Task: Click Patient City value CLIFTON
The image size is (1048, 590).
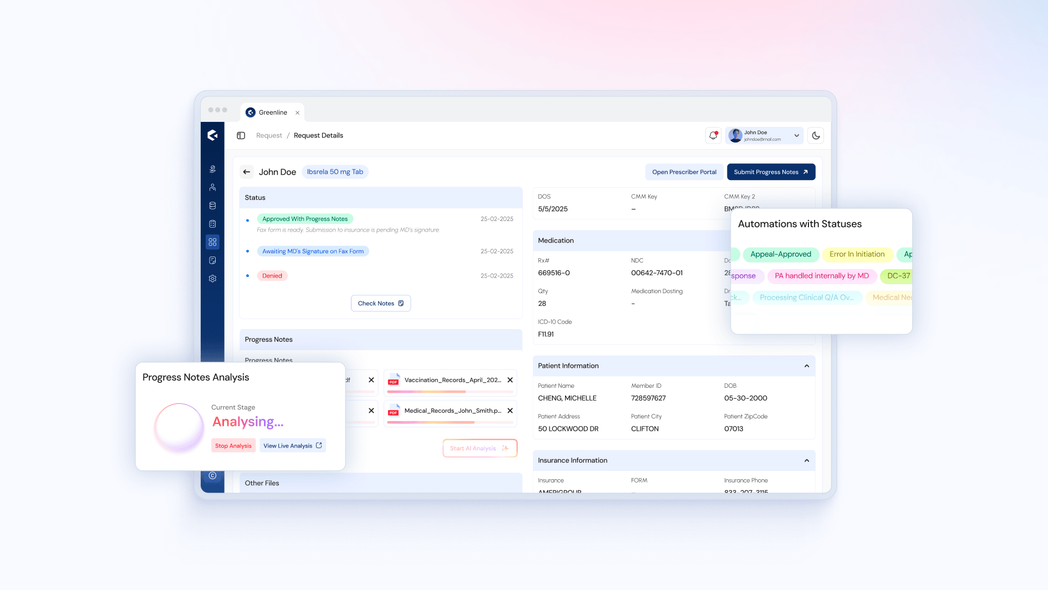Action: pyautogui.click(x=644, y=429)
